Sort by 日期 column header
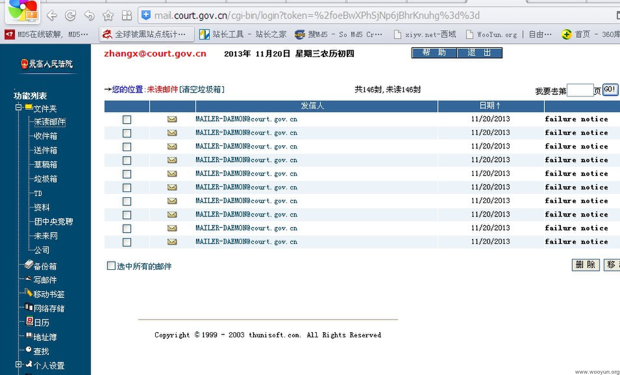The image size is (620, 375). click(x=490, y=105)
